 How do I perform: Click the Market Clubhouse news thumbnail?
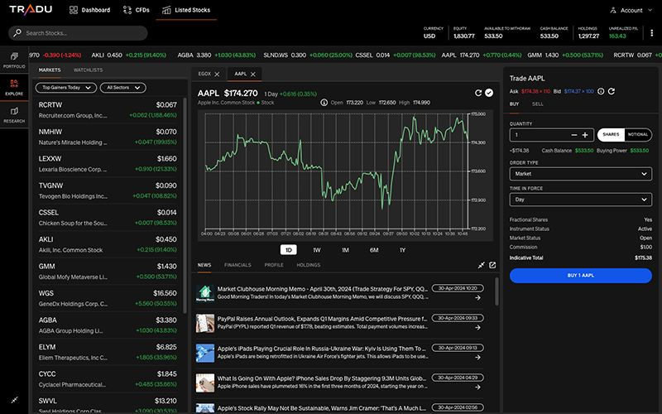(x=205, y=293)
